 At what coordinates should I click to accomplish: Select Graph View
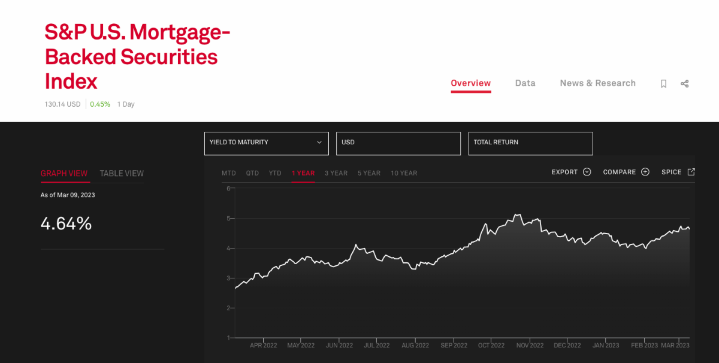(x=64, y=173)
